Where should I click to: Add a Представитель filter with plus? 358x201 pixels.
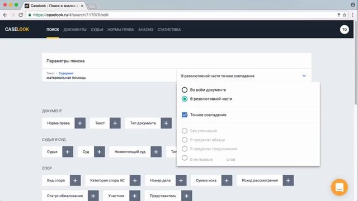[187, 196]
